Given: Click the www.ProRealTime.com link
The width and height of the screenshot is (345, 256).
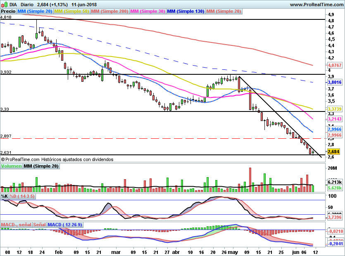Looking at the screenshot, I should [x=316, y=5].
